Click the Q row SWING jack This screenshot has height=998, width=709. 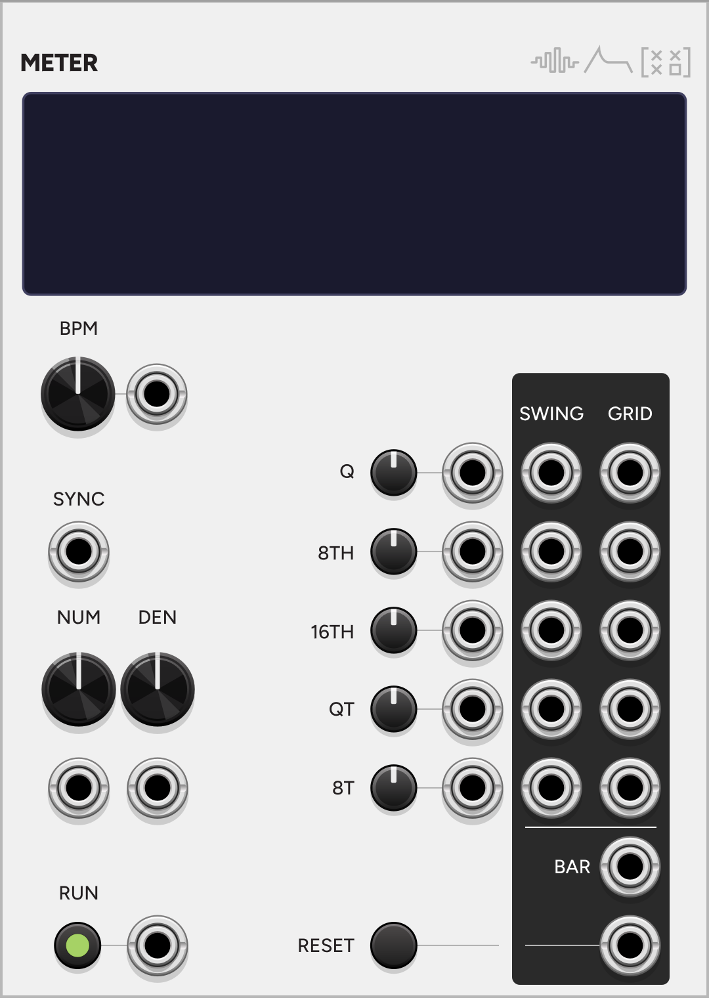tap(551, 473)
